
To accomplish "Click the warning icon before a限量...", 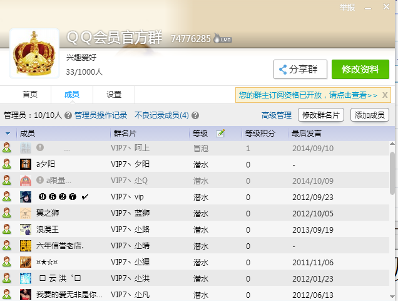I will click(x=40, y=180).
